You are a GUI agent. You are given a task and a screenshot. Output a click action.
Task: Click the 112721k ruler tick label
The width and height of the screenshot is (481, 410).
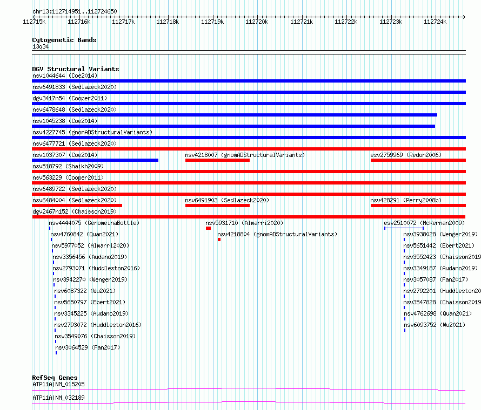(302, 22)
